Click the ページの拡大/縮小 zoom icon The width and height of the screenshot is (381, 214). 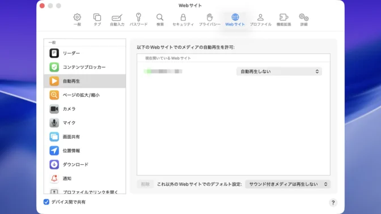(x=54, y=95)
